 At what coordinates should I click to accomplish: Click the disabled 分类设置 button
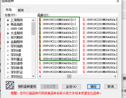pos(49,87)
